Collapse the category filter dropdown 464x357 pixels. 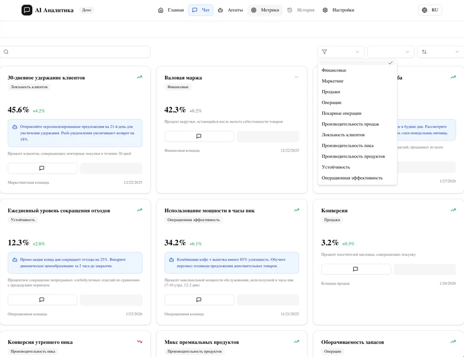pos(341,52)
